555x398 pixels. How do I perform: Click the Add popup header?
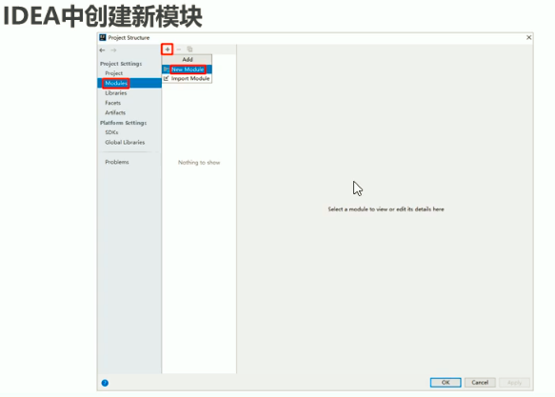pyautogui.click(x=188, y=59)
